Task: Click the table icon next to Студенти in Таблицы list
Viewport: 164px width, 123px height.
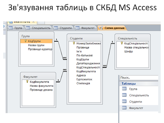Action: point(124,101)
